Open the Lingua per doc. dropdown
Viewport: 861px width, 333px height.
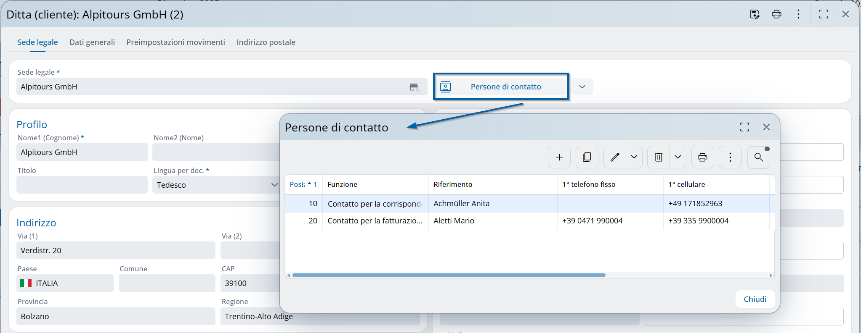274,185
